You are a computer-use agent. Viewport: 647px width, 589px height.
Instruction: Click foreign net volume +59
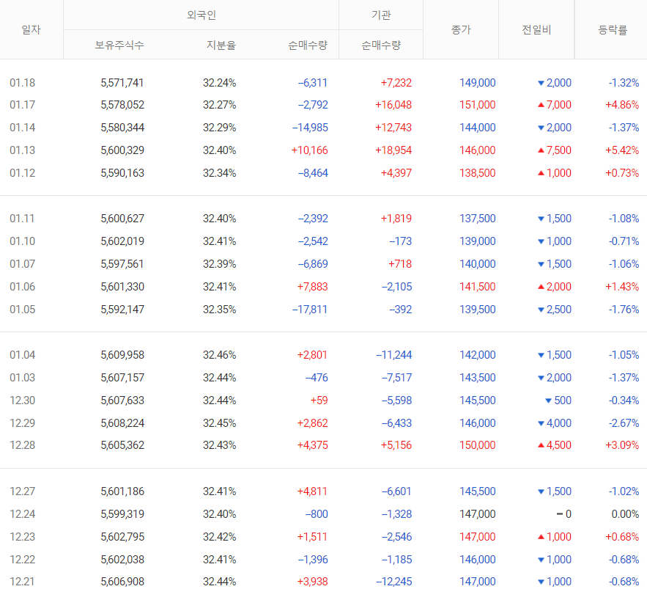pos(319,400)
